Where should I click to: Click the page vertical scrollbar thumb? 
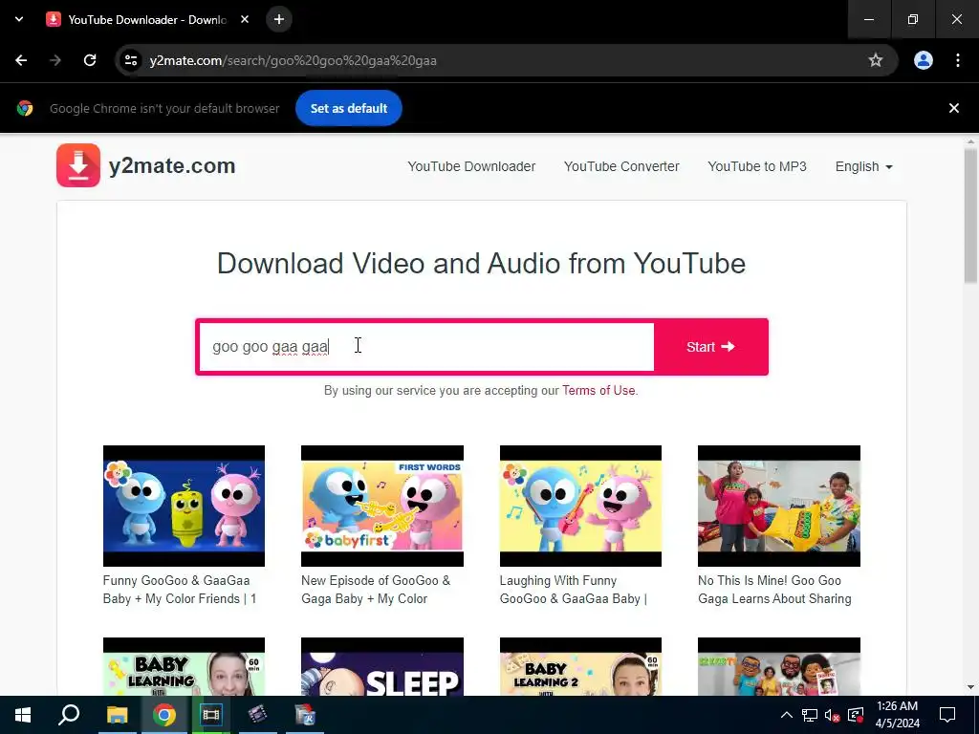click(x=970, y=215)
